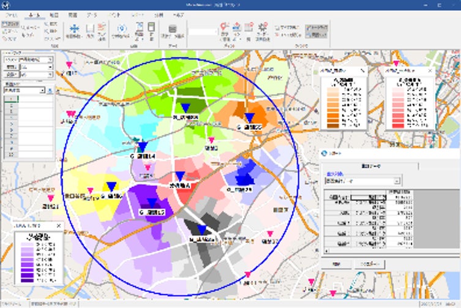Click the blue circular refresh icon in ribbon
Viewport: 461px width, 308px height.
[121, 28]
